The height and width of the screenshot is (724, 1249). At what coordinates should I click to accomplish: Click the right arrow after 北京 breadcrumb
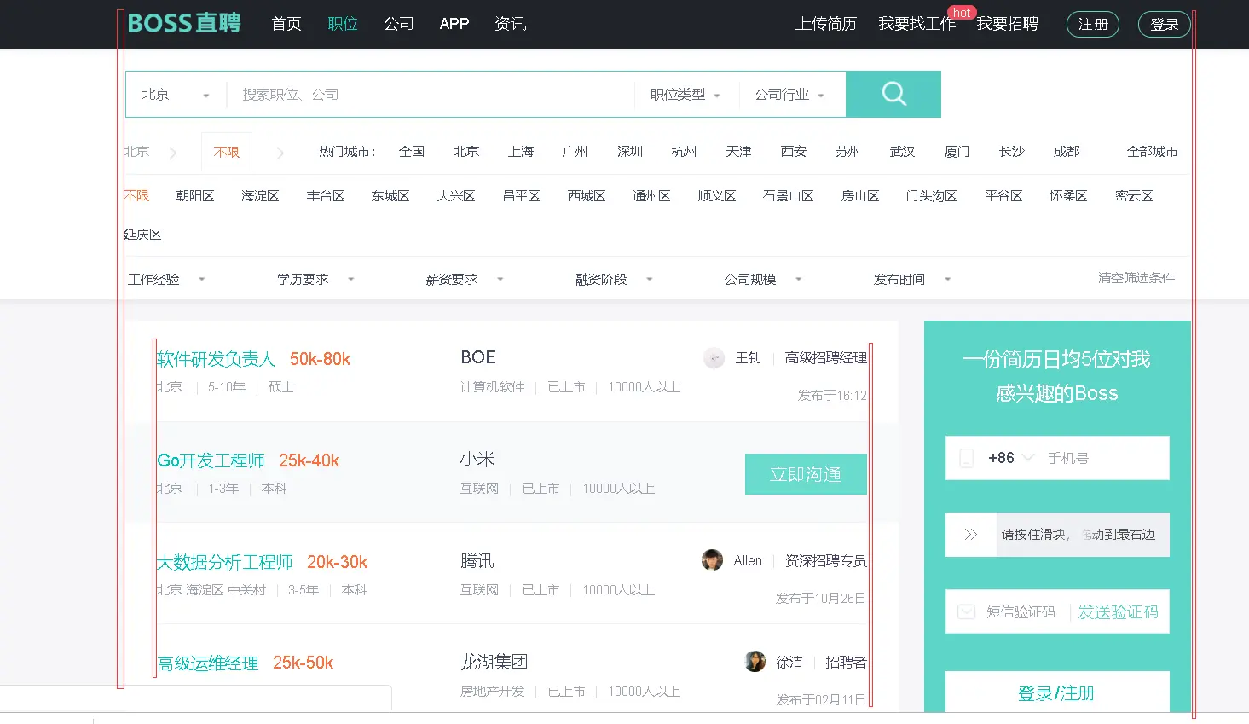[x=173, y=153]
